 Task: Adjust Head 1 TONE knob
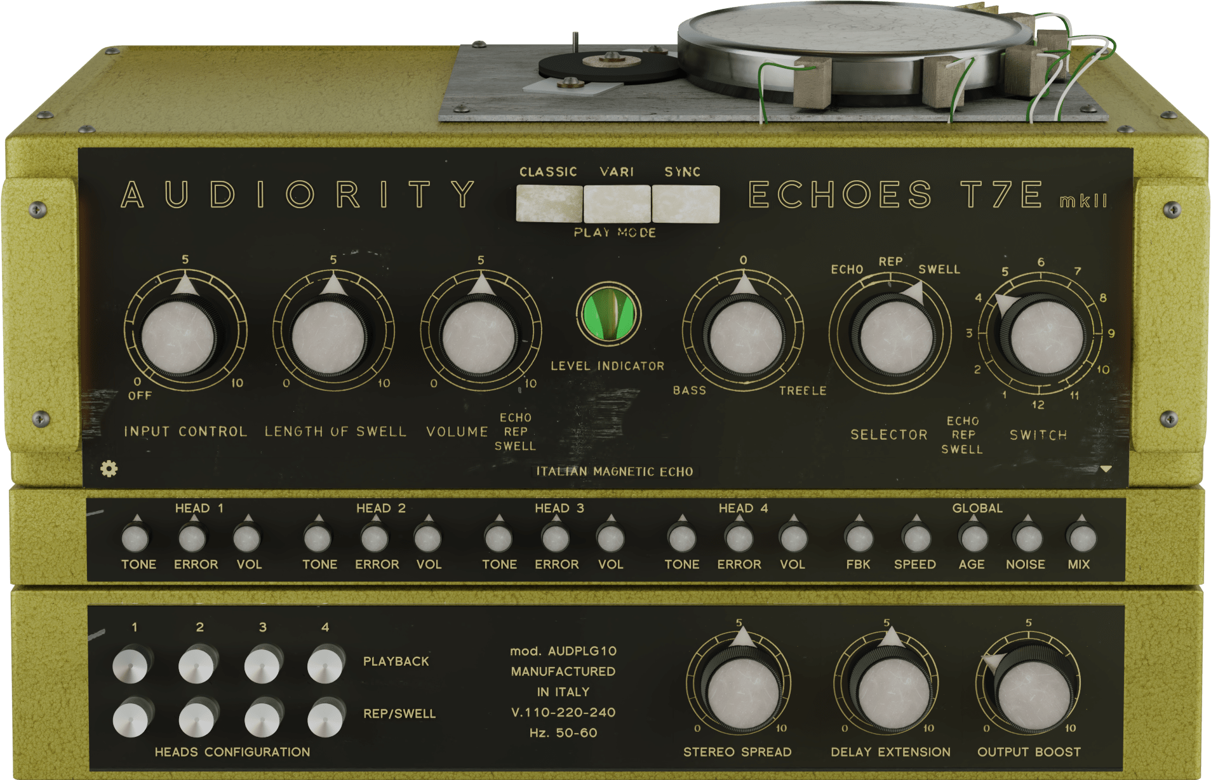coord(135,537)
